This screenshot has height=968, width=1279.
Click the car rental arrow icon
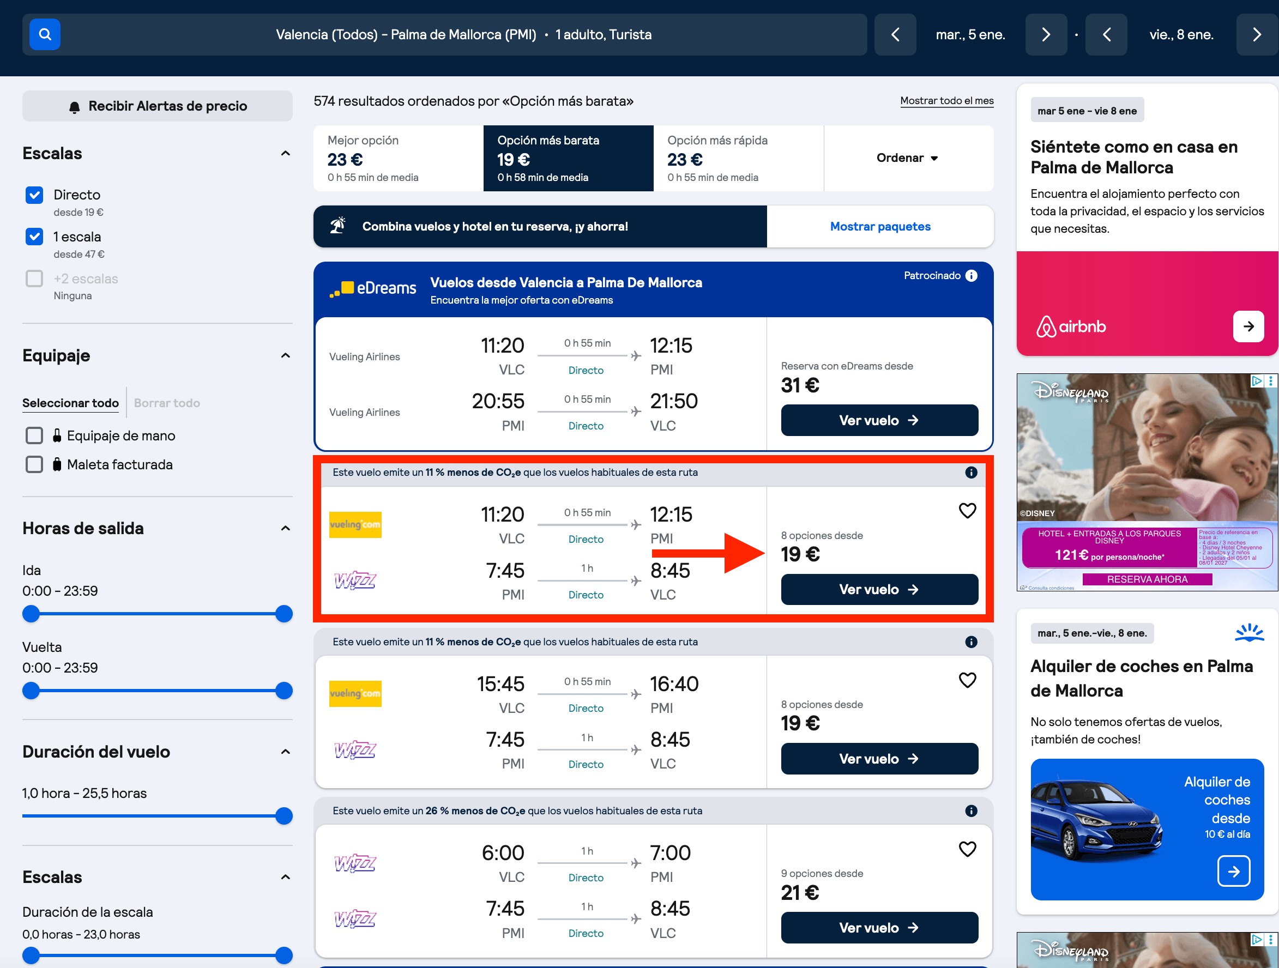(1233, 871)
